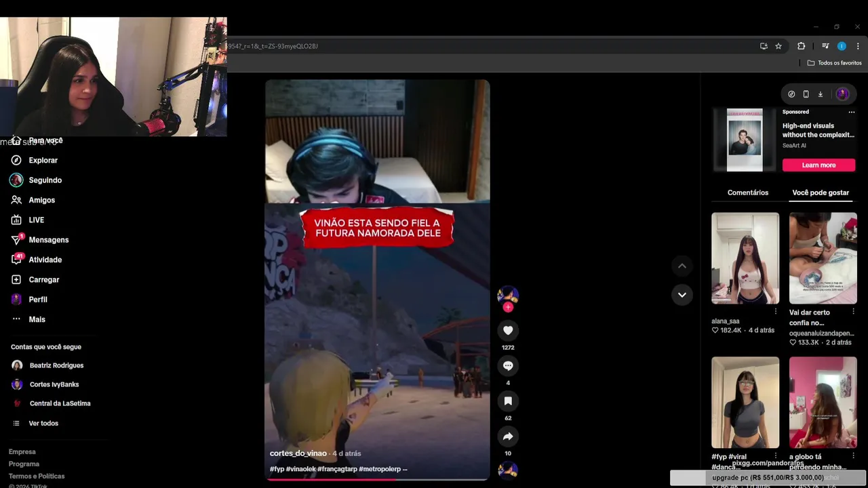The height and width of the screenshot is (488, 868).
Task: Open the video's comments icon
Action: 508,365
